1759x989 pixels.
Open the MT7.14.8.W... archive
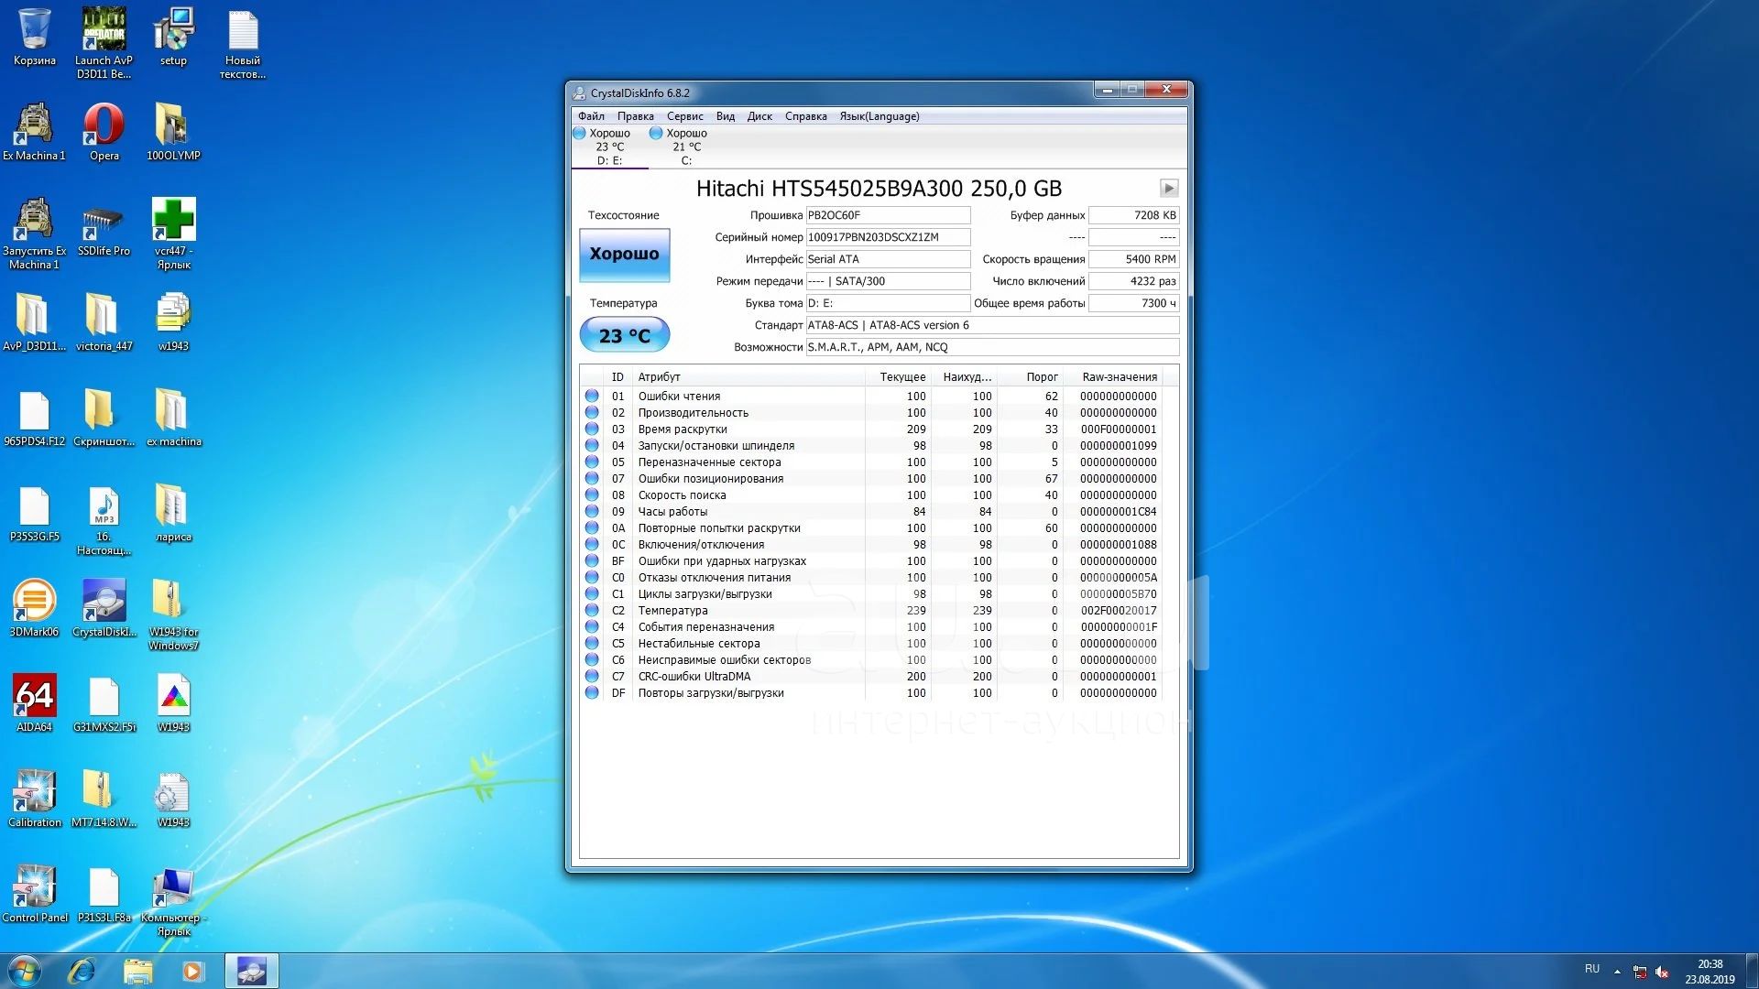coord(104,799)
